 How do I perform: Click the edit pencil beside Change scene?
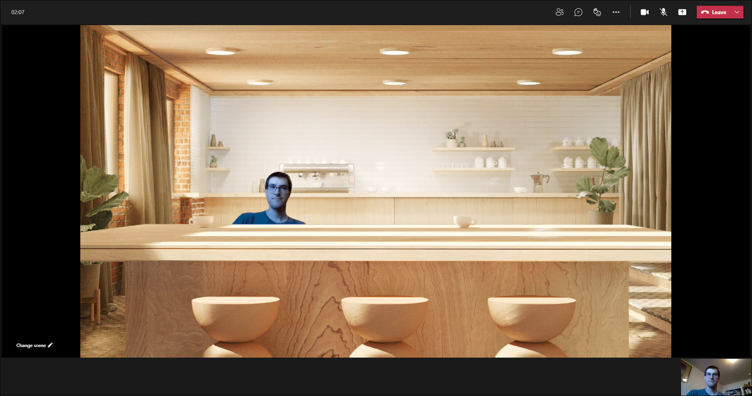click(x=50, y=345)
